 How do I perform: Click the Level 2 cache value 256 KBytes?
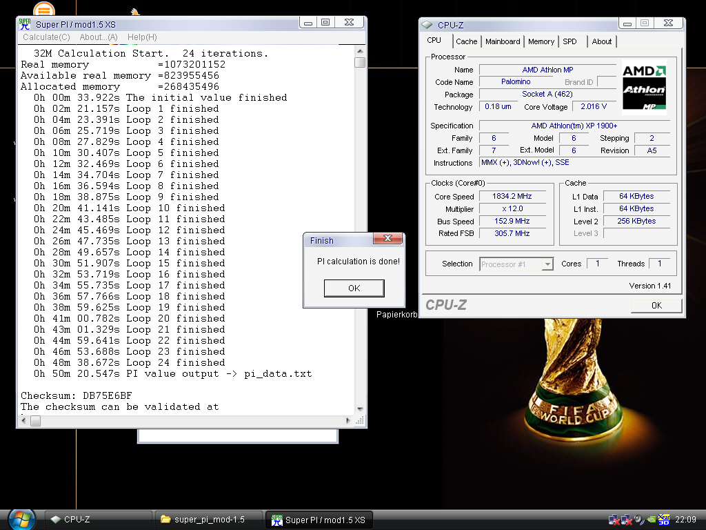[636, 221]
